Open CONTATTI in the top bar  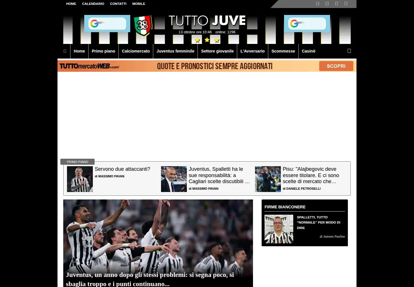click(x=118, y=4)
